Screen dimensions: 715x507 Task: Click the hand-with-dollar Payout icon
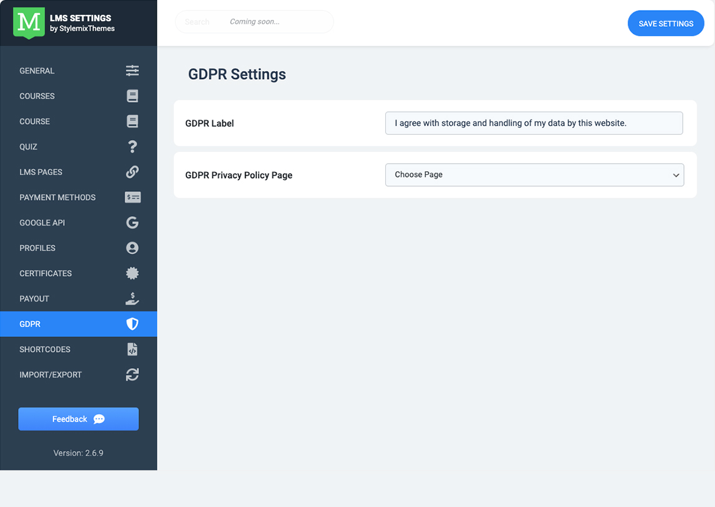132,299
